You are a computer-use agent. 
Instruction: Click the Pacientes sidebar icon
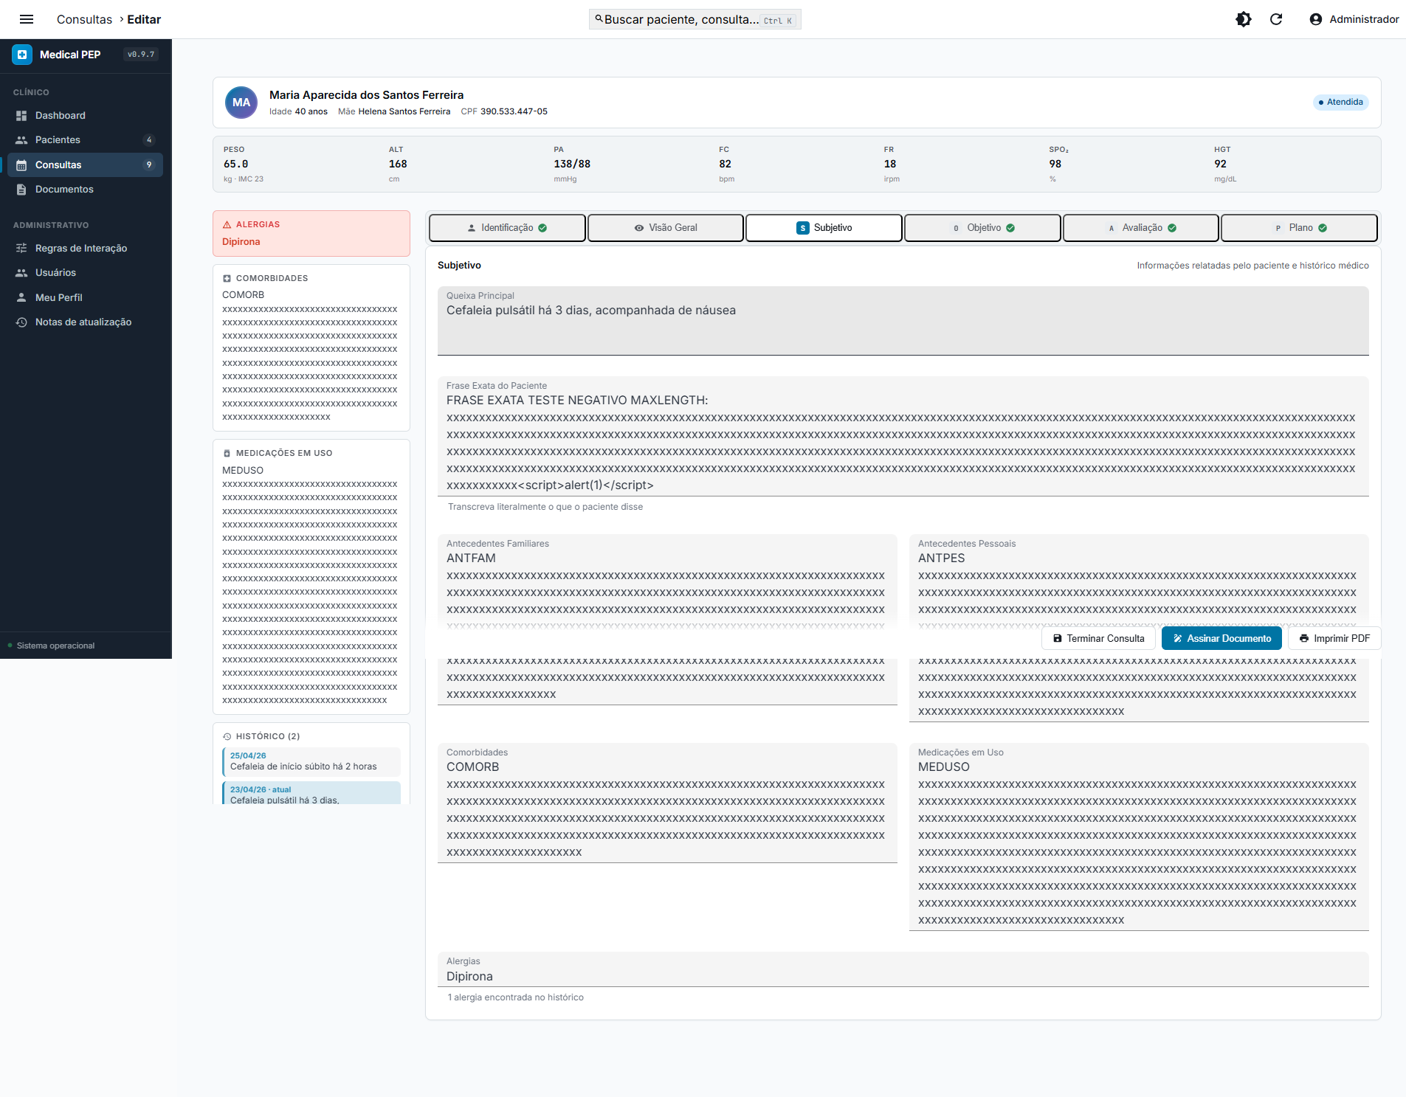[21, 140]
